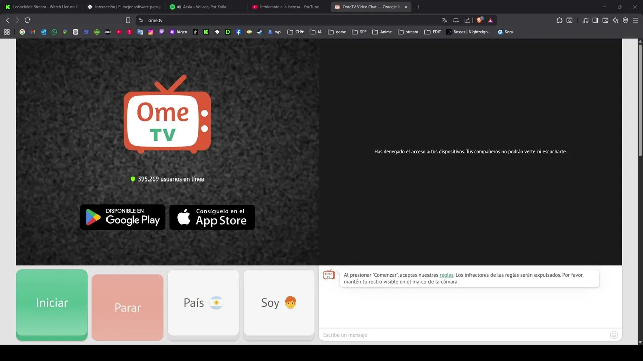Open the País country selector
Image resolution: width=643 pixels, height=361 pixels.
click(203, 305)
